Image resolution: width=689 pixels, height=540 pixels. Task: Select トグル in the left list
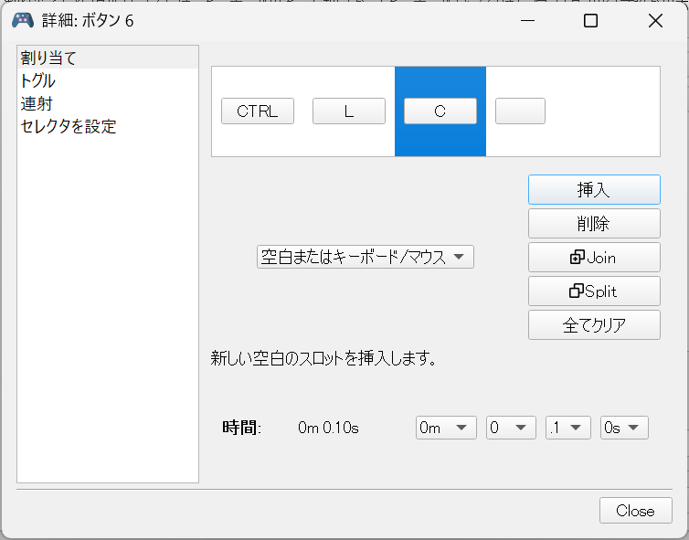pyautogui.click(x=37, y=81)
